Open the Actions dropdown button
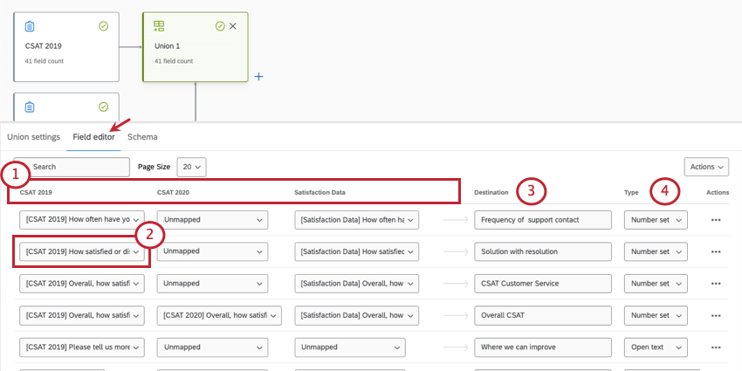The image size is (742, 371). tap(706, 166)
